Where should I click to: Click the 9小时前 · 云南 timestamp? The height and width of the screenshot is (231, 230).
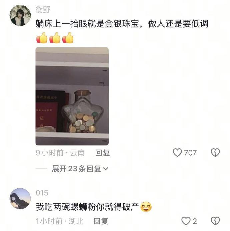point(60,153)
